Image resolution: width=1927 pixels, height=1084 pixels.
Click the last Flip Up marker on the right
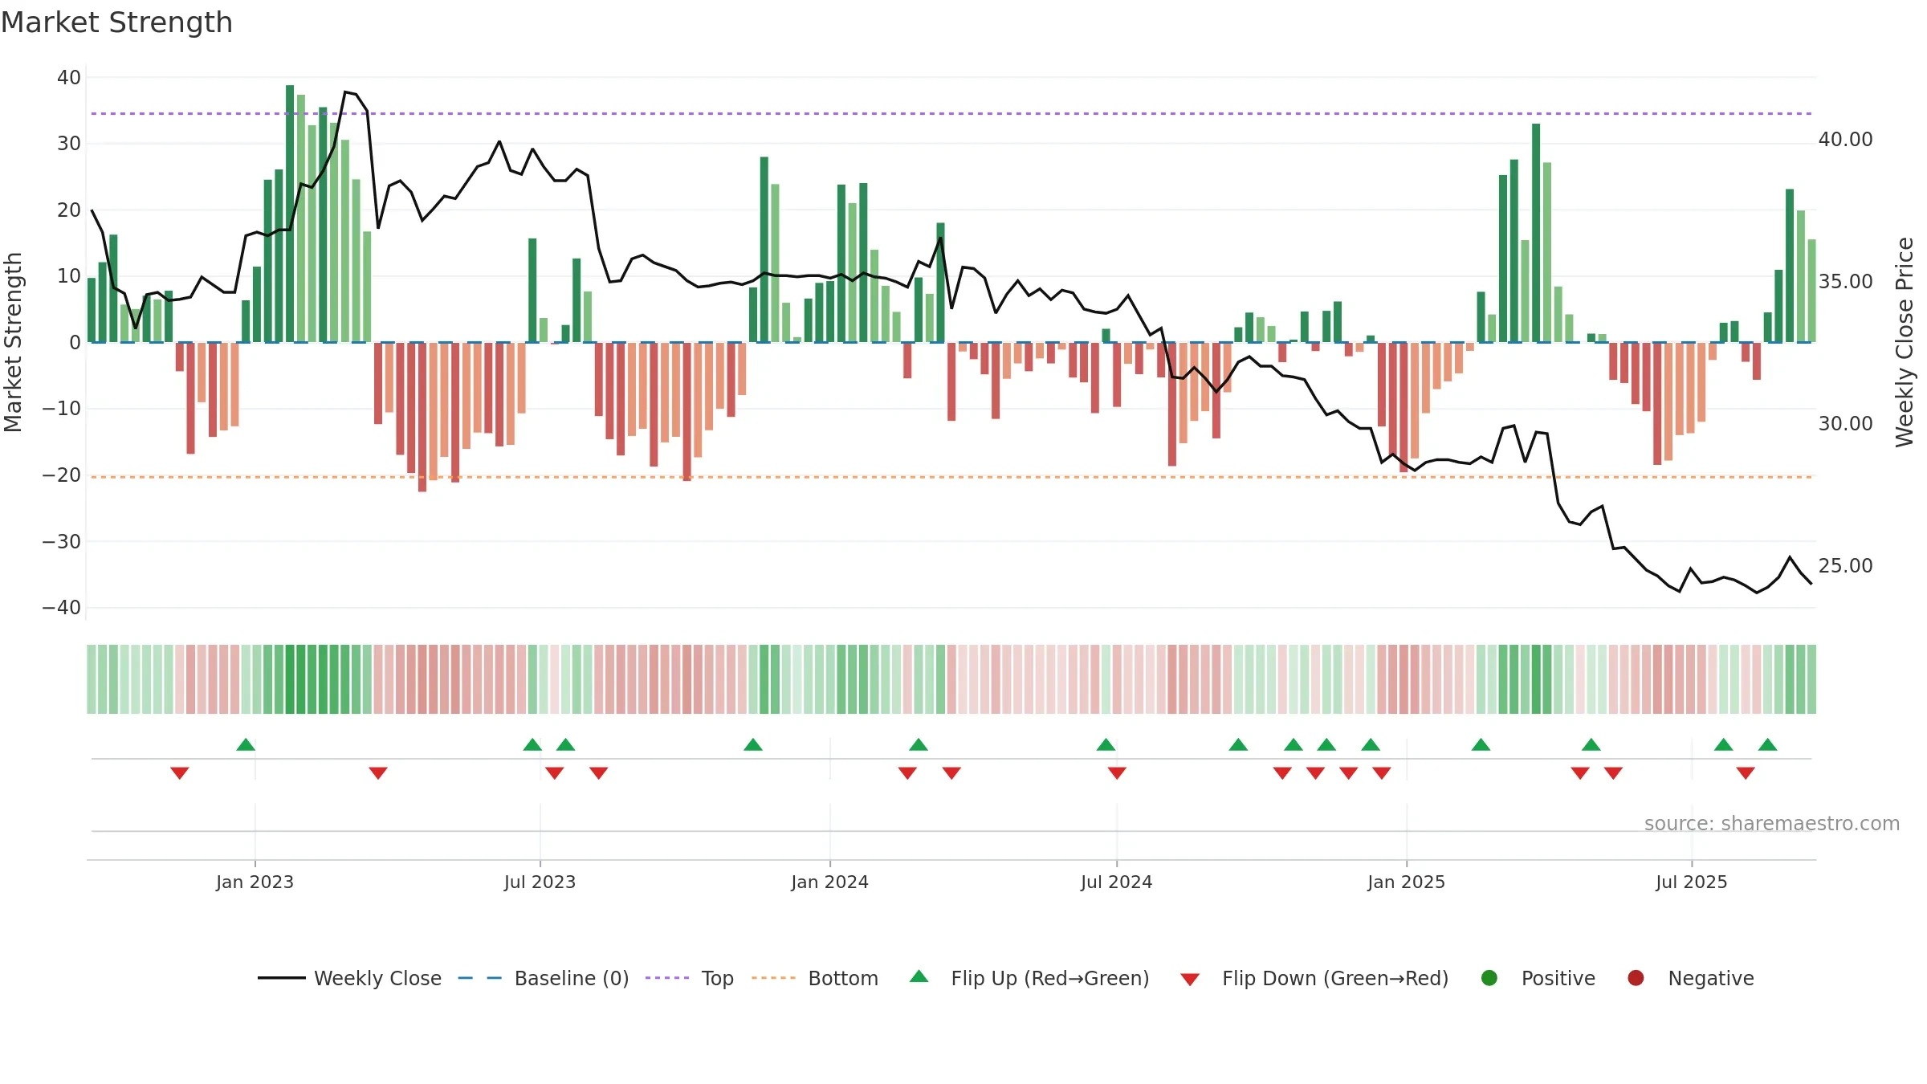pos(1768,744)
